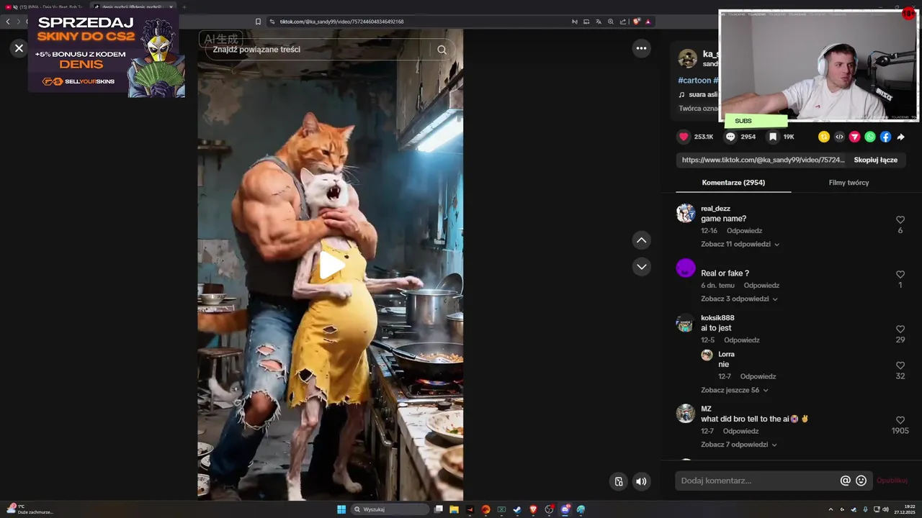Open the Windows Start menu
Screen dimensions: 922x518
pos(341,509)
